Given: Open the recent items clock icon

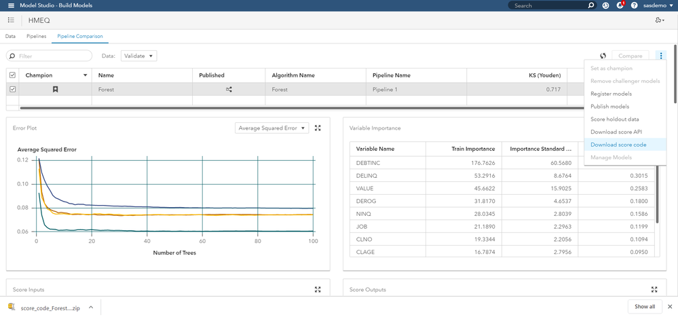Looking at the screenshot, I should pos(605,5).
